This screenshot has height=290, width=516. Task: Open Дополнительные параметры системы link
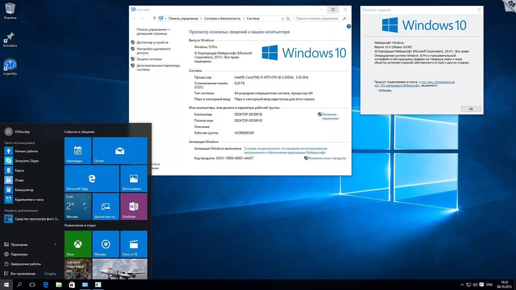(x=158, y=67)
